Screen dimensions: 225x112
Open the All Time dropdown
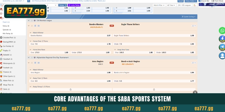171,5
